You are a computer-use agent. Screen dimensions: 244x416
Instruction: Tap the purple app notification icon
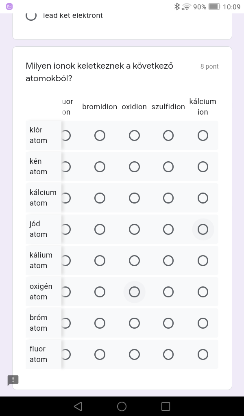(9, 6)
